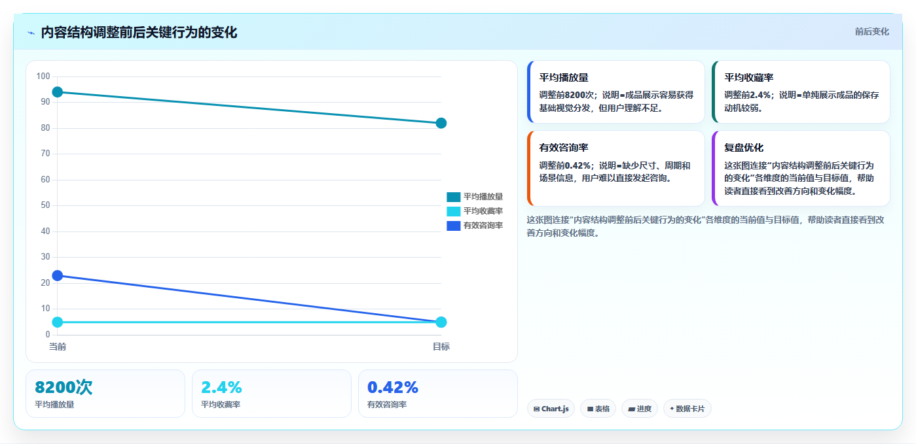Select the 进度 tag

(x=640, y=409)
